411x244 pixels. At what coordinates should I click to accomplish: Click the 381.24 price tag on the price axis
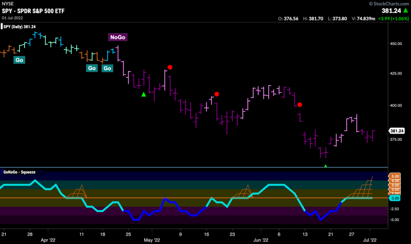pos(397,131)
